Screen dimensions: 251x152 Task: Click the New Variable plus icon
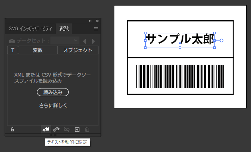(77, 130)
